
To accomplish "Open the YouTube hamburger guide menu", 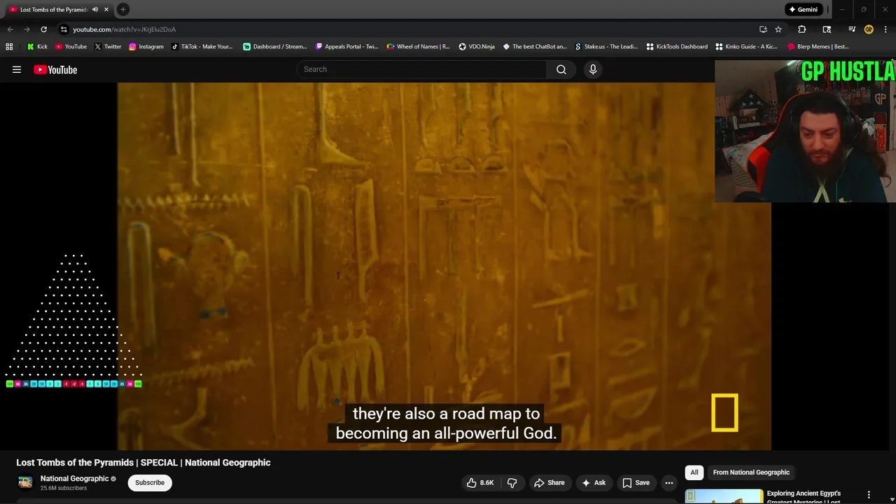I will tap(17, 69).
